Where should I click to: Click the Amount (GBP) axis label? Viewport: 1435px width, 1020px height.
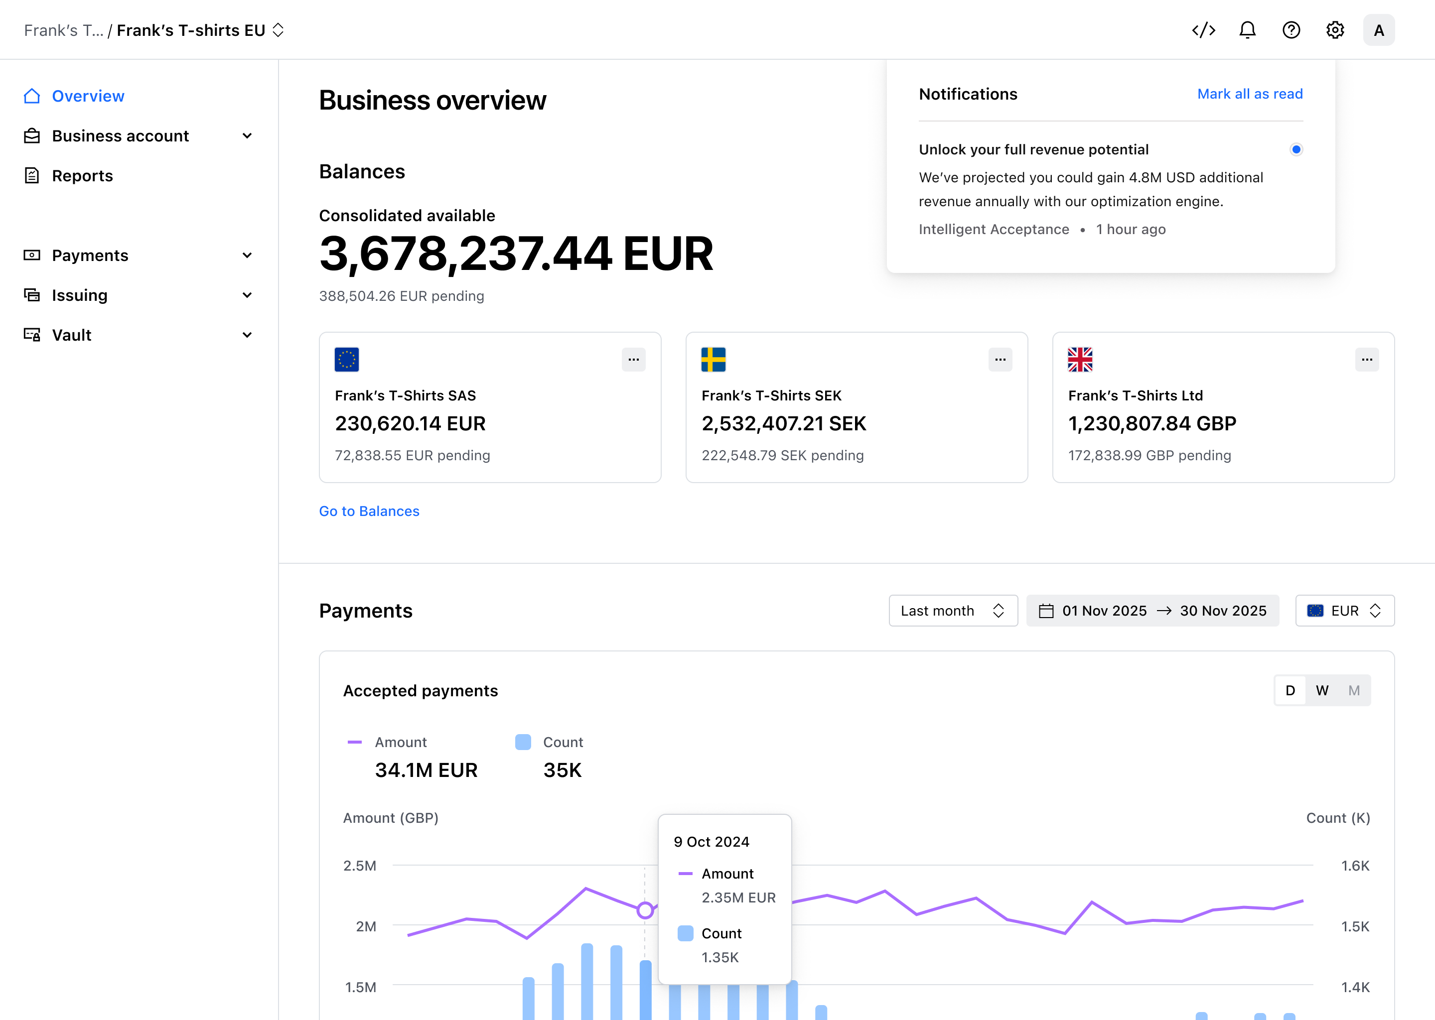click(391, 818)
